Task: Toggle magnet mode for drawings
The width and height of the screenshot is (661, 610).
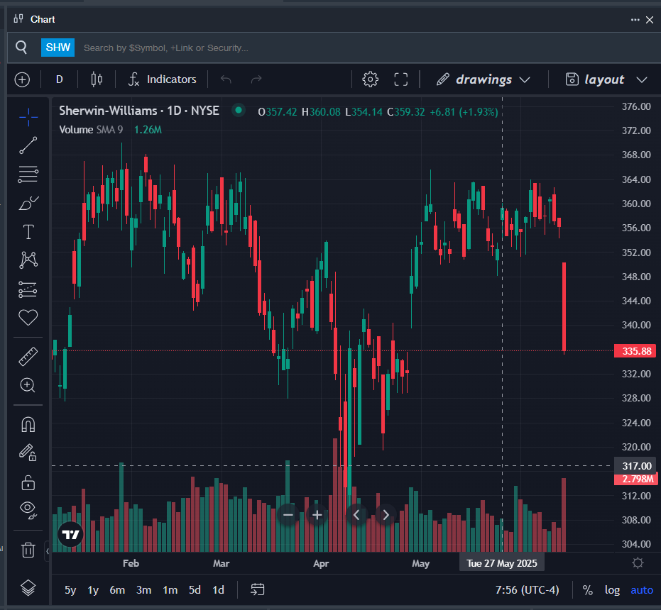Action: pos(28,424)
